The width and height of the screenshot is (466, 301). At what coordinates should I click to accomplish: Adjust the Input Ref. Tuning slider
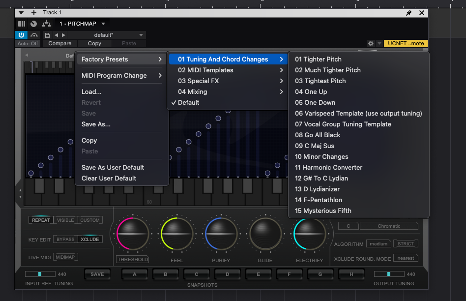coord(40,274)
